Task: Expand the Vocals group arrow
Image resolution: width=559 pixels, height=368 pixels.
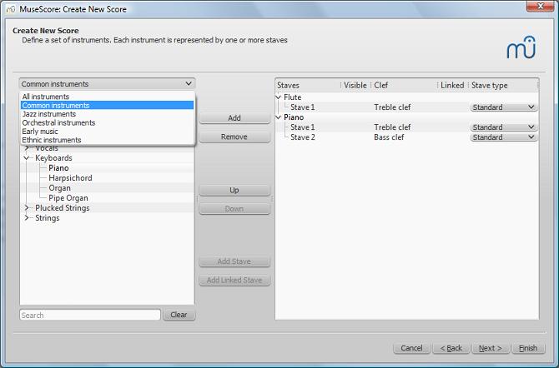Action: click(x=27, y=148)
